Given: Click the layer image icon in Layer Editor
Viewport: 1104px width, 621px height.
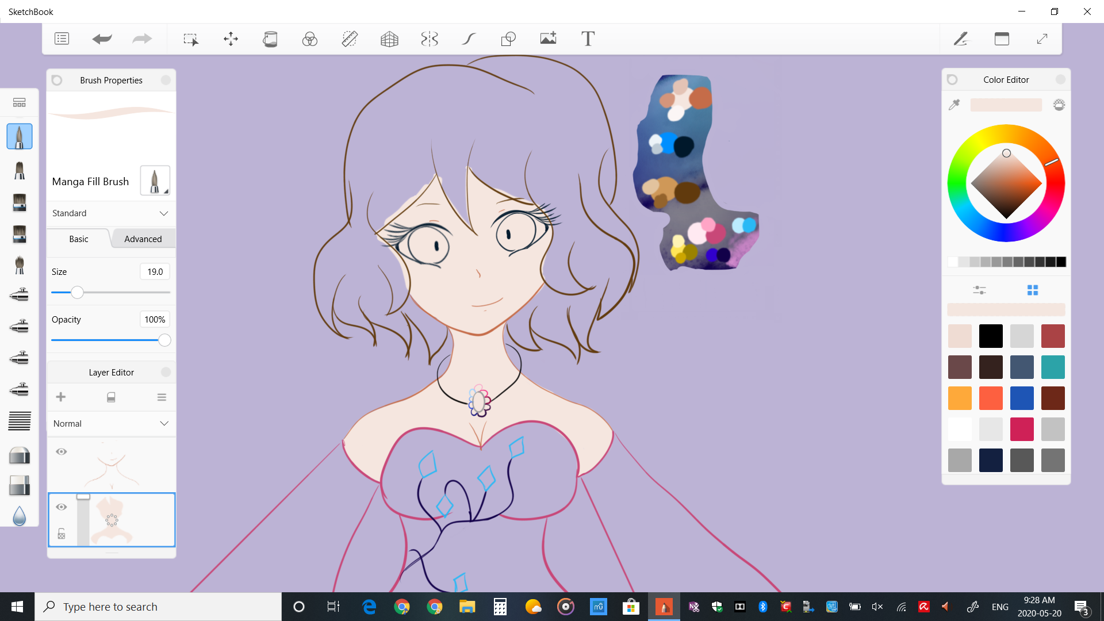Looking at the screenshot, I should click(x=112, y=397).
